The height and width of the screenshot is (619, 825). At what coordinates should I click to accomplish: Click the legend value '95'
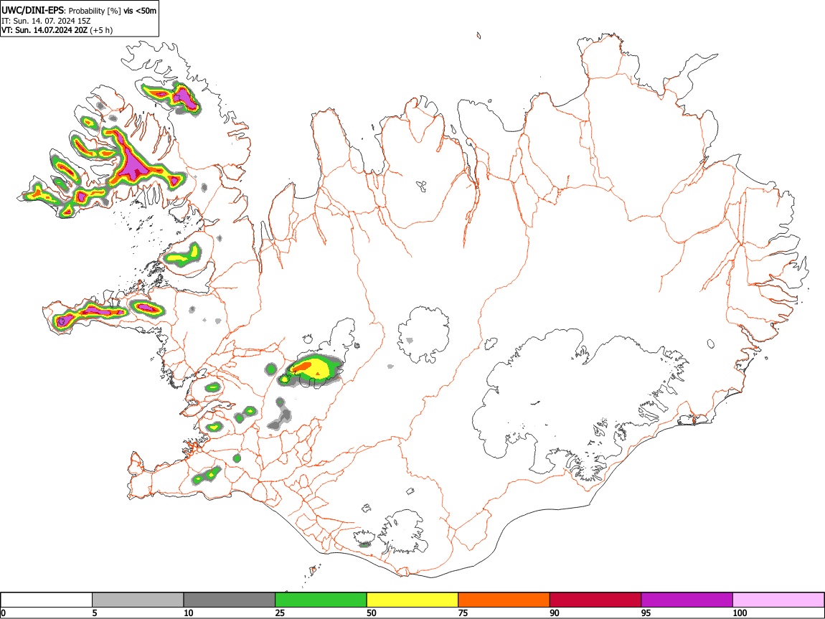646,613
